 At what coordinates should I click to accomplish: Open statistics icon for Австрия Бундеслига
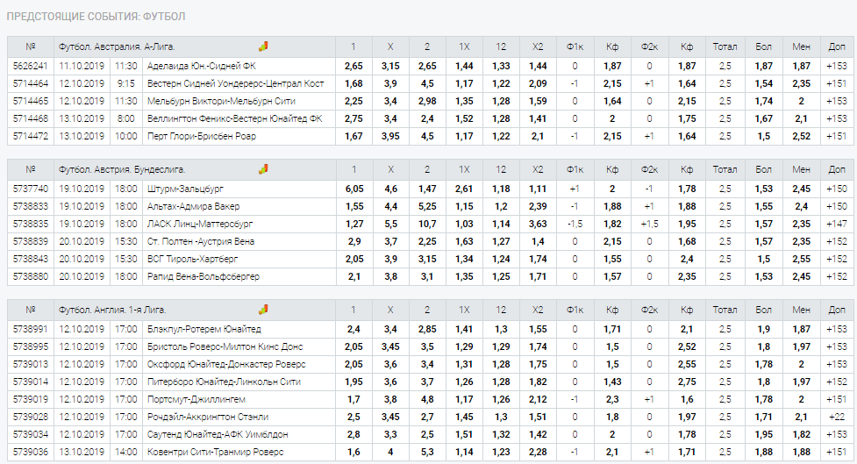tap(263, 169)
